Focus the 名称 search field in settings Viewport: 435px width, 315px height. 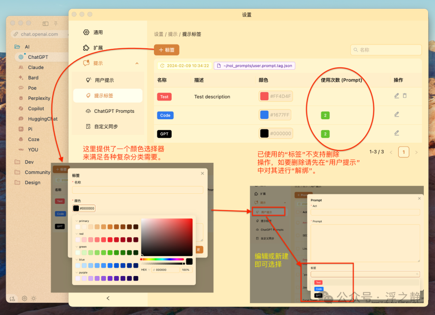(x=386, y=50)
